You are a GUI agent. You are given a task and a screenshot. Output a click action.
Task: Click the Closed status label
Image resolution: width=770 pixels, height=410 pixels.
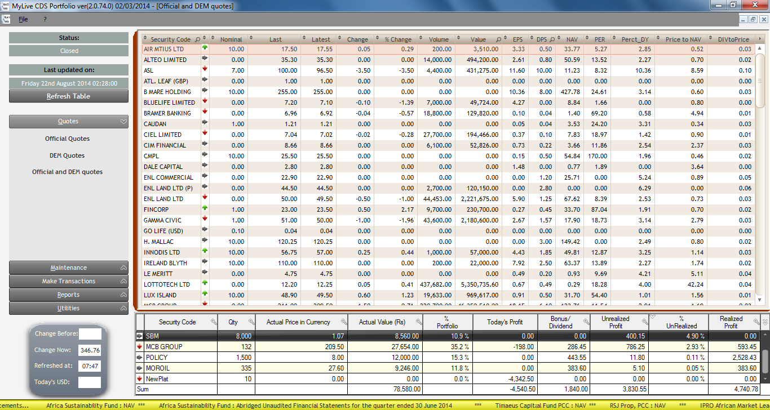point(69,51)
